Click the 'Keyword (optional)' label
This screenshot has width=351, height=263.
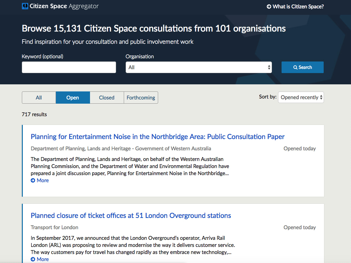click(42, 57)
